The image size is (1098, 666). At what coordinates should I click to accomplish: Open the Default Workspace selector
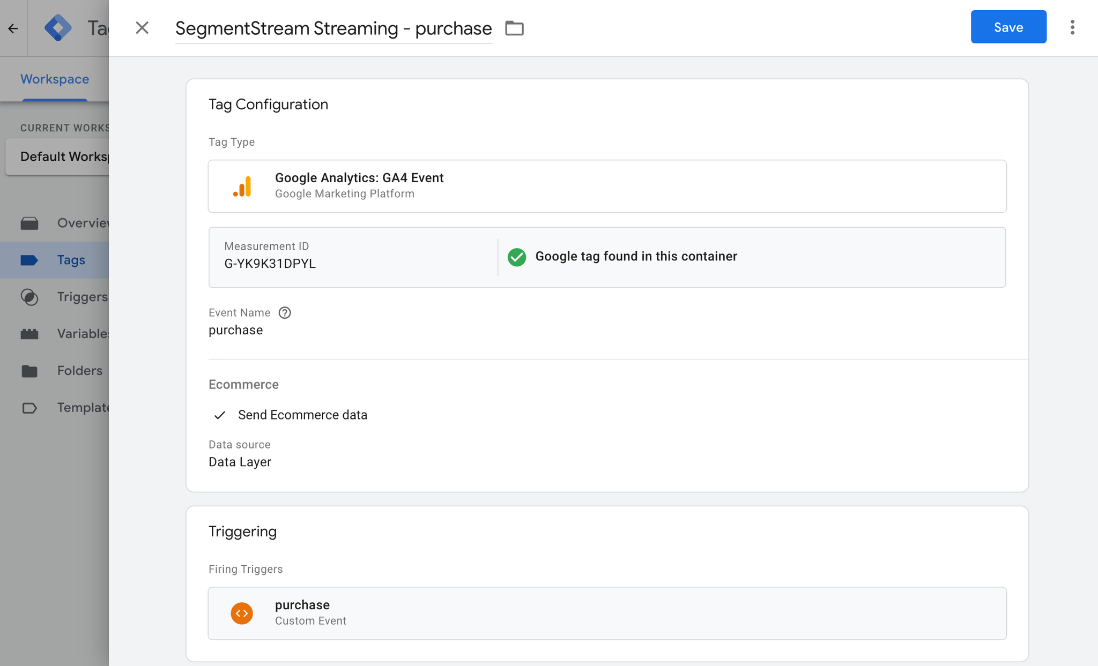click(x=57, y=156)
